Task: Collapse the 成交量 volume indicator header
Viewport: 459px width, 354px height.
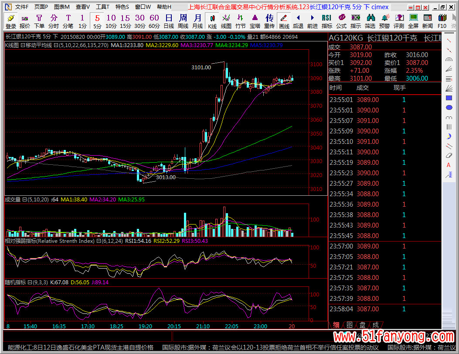Action: (24, 200)
